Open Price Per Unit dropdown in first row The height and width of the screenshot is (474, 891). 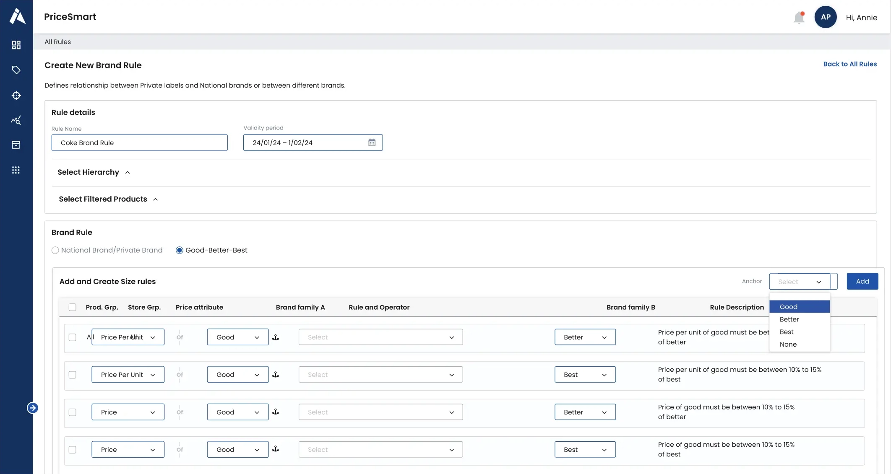coord(128,337)
